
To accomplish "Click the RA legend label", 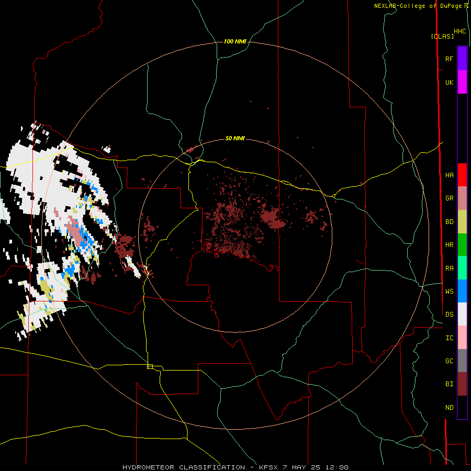I will (x=450, y=268).
